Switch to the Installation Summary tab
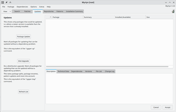The height and width of the screenshot is (112, 176). [74, 11]
